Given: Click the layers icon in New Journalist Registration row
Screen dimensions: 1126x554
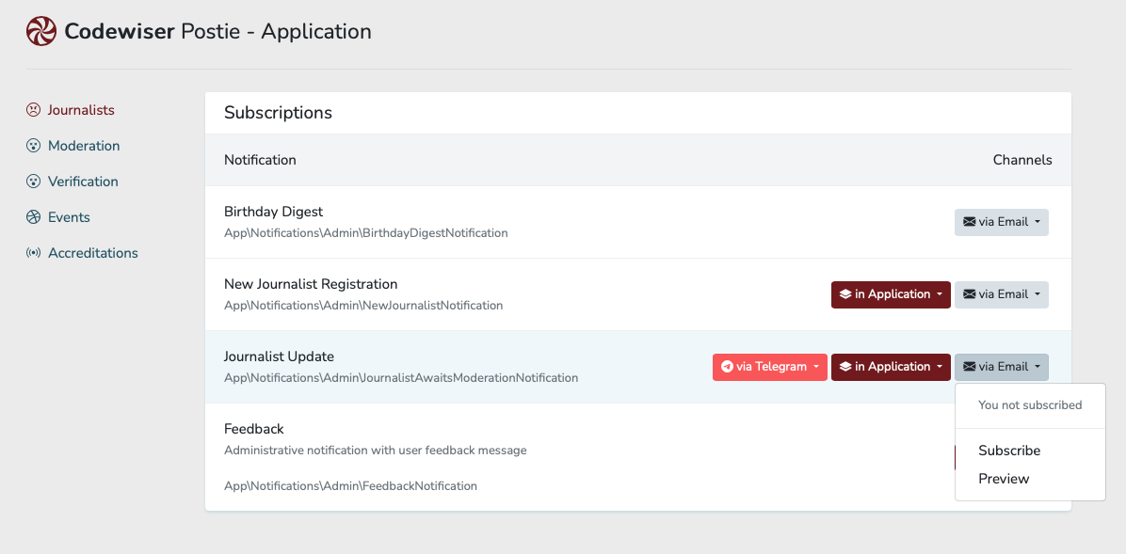Looking at the screenshot, I should (845, 294).
